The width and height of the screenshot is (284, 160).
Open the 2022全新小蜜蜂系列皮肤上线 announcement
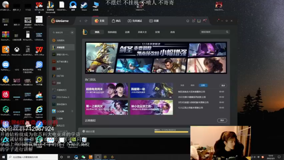tap(192, 97)
